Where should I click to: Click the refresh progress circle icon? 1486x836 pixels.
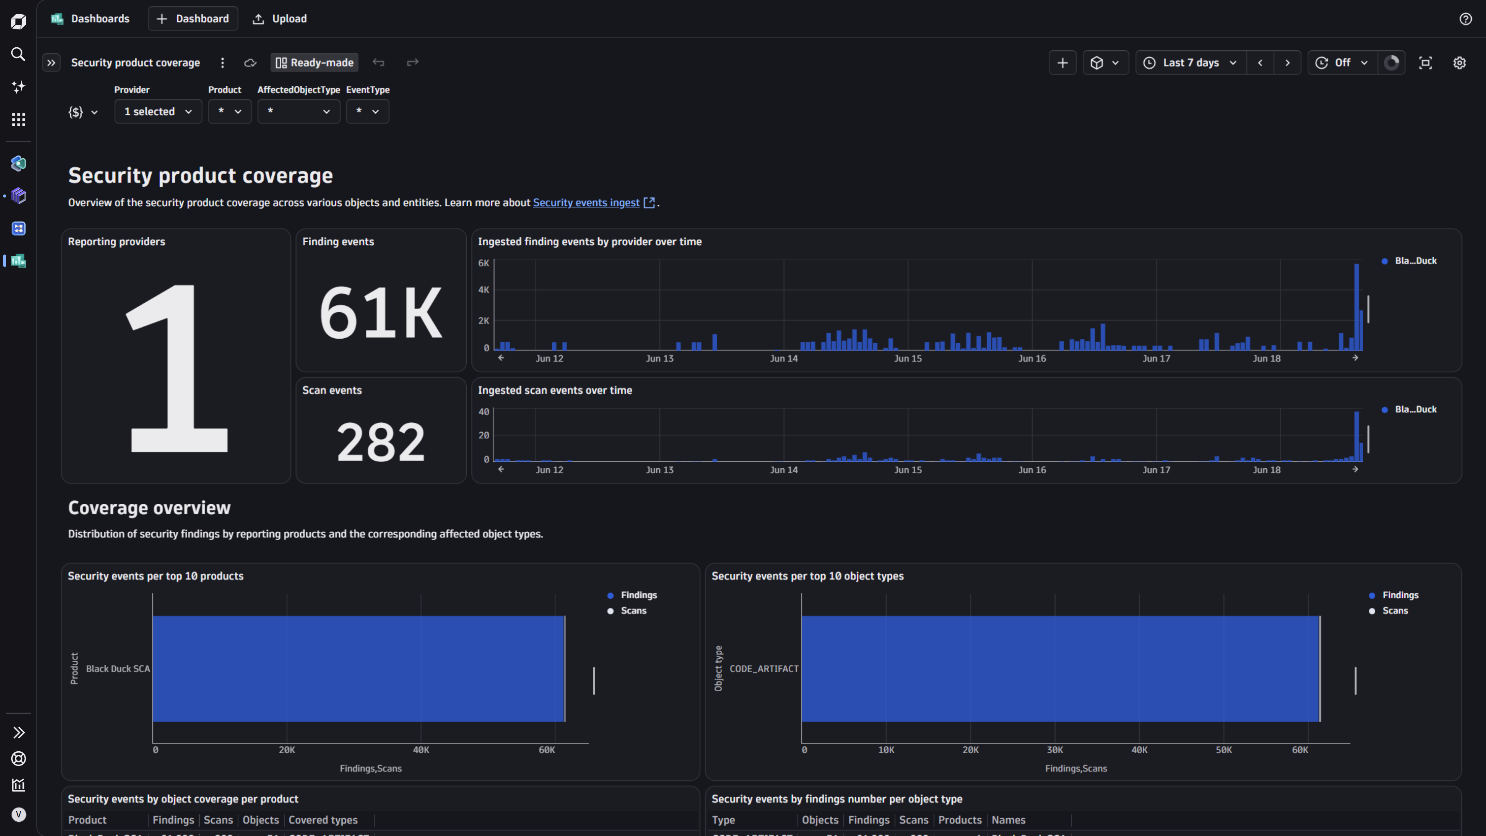click(x=1392, y=63)
